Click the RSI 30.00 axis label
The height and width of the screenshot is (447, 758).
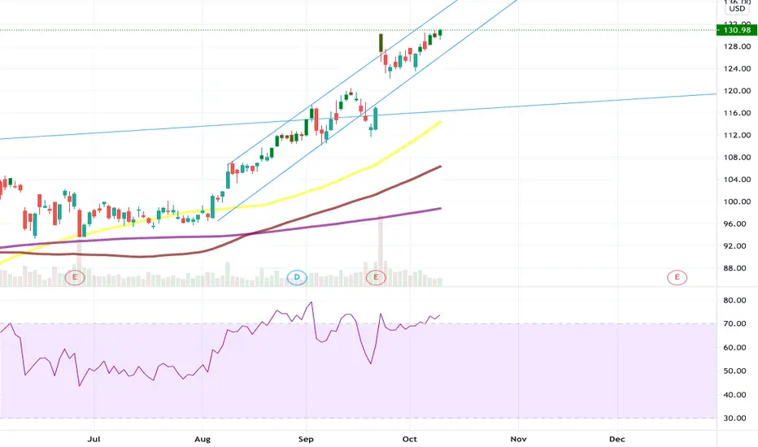pos(734,419)
